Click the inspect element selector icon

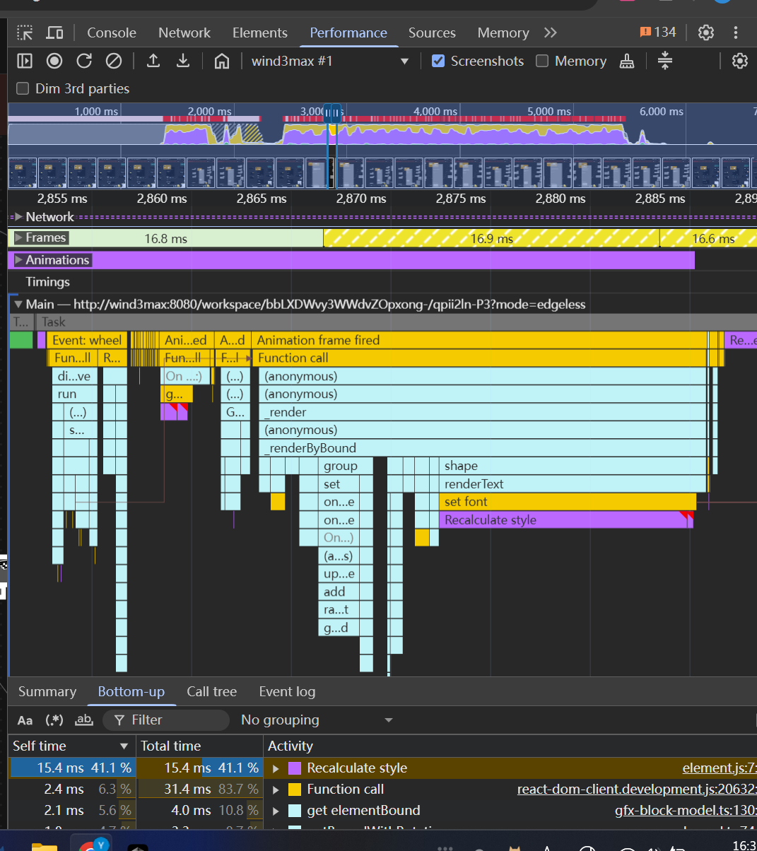click(25, 33)
